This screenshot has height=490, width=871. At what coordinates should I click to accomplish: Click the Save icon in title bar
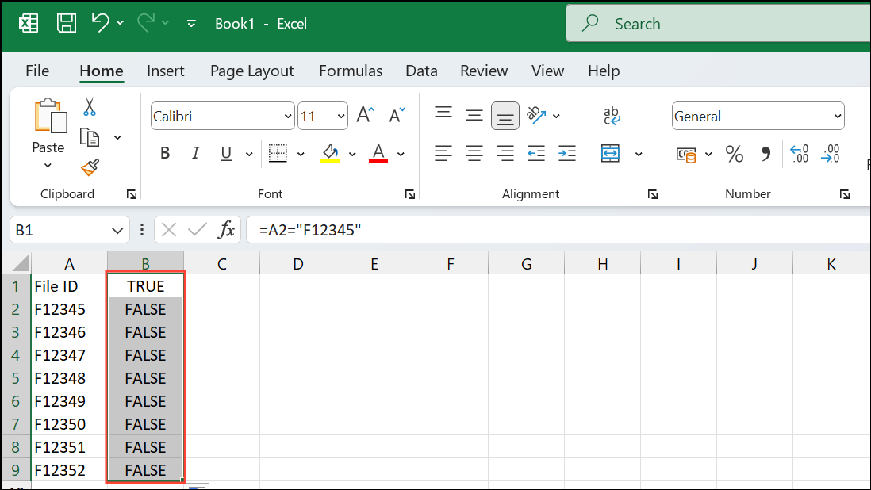coord(67,23)
